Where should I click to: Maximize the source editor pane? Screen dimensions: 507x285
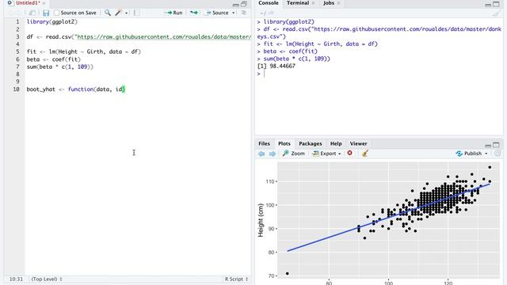pyautogui.click(x=244, y=4)
